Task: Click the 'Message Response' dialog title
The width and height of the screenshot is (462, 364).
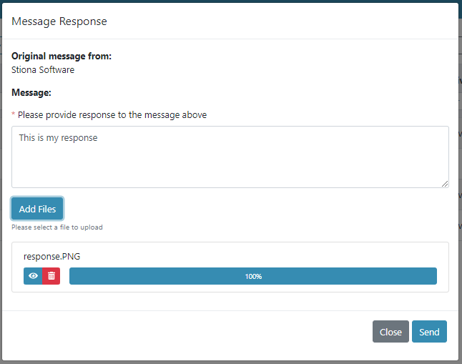Action: tap(59, 21)
